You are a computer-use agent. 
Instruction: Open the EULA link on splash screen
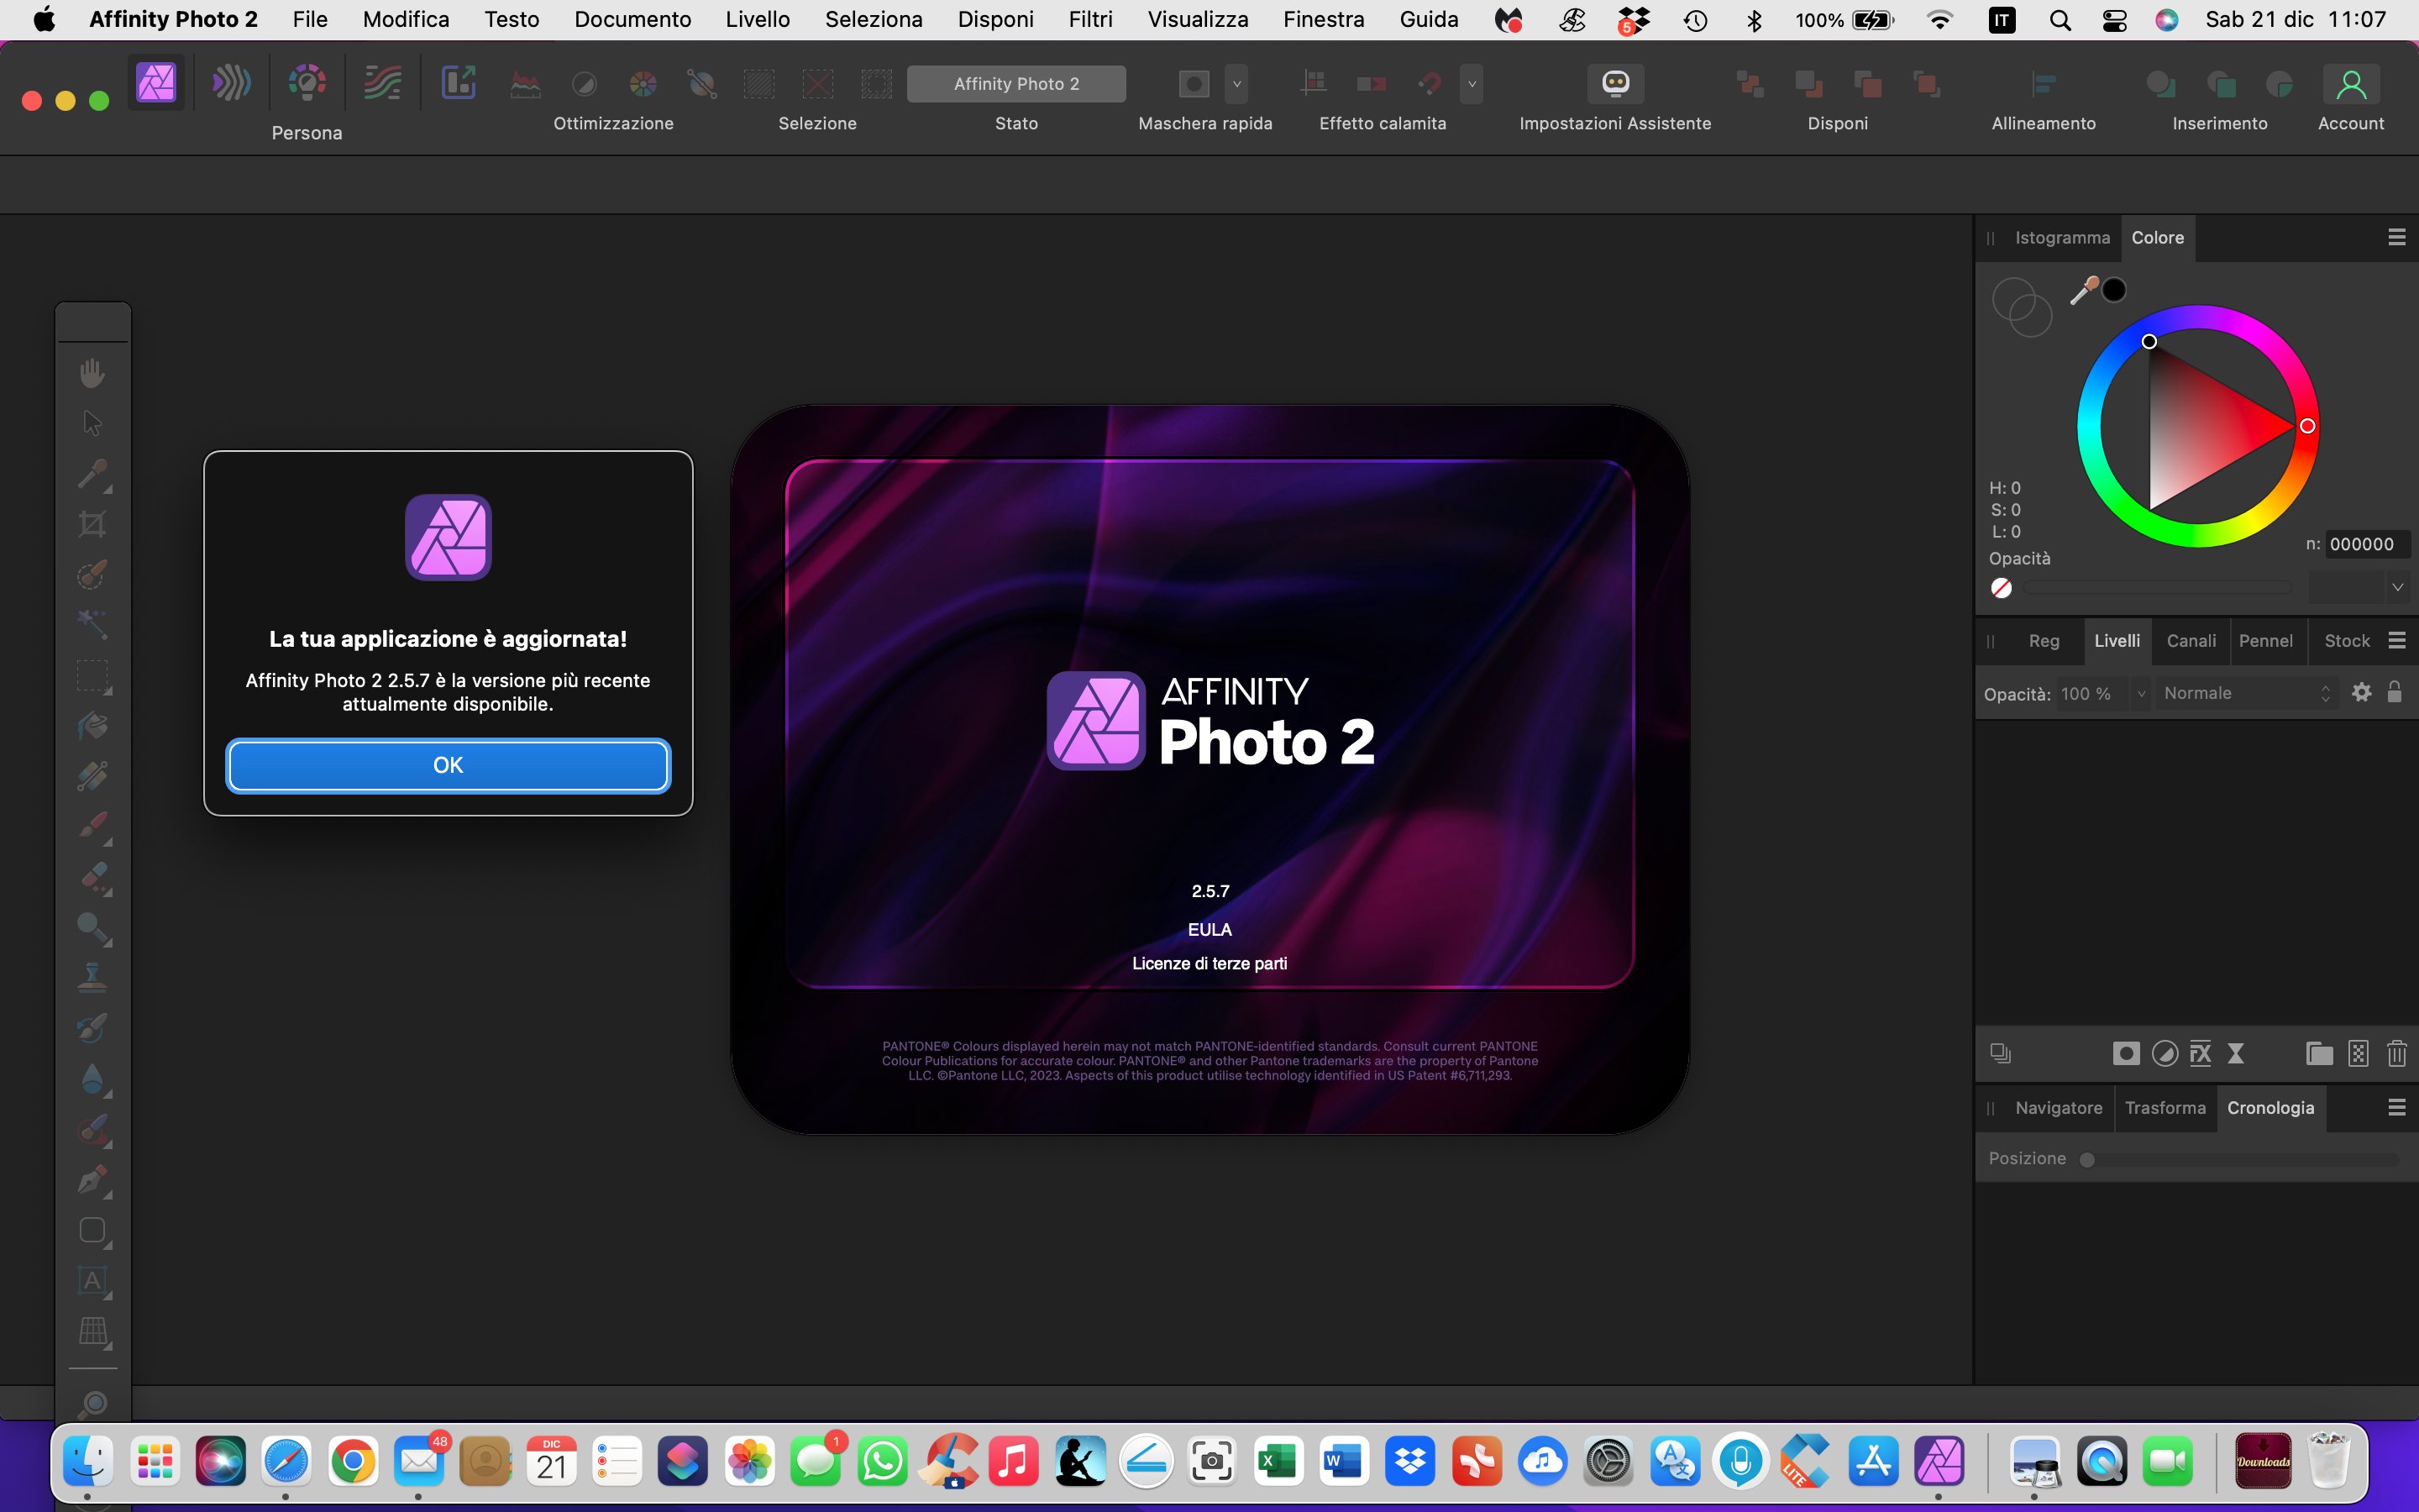click(1209, 929)
